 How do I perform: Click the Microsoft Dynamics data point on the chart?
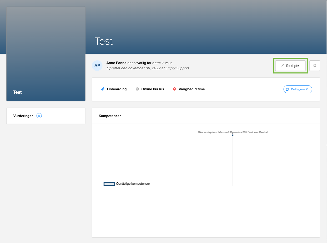(233, 135)
